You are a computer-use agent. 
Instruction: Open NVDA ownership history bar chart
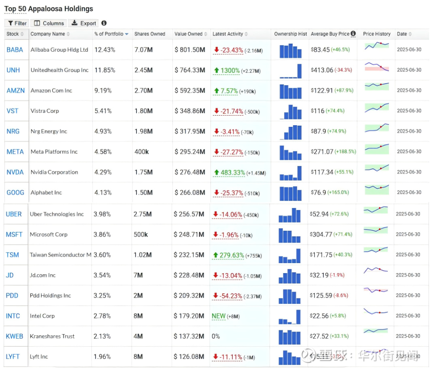tap(290, 173)
